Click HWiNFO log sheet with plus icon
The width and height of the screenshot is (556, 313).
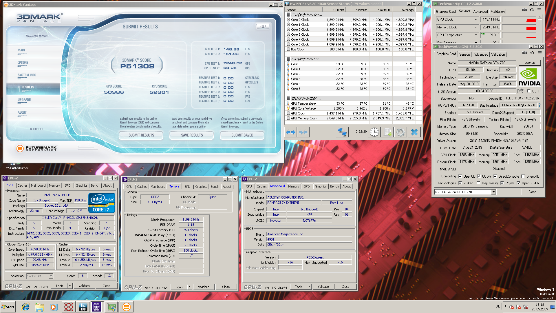[x=388, y=132]
